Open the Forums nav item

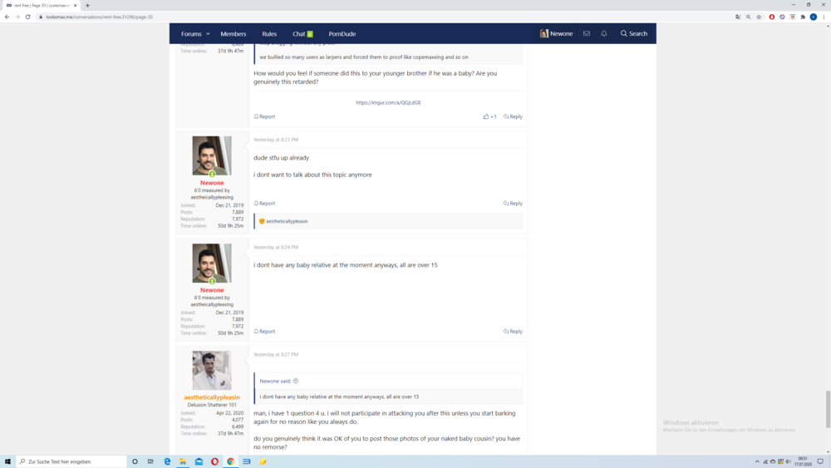[x=191, y=34]
